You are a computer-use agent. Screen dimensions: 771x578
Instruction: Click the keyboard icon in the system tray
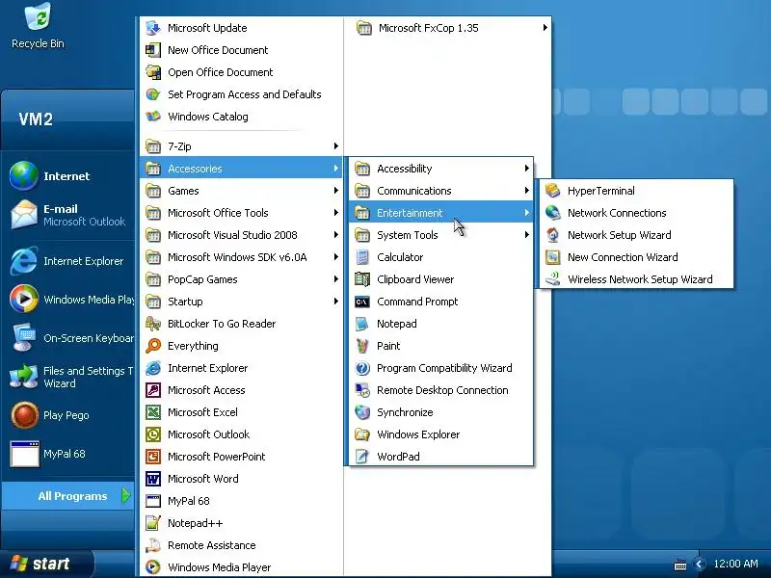tap(680, 565)
